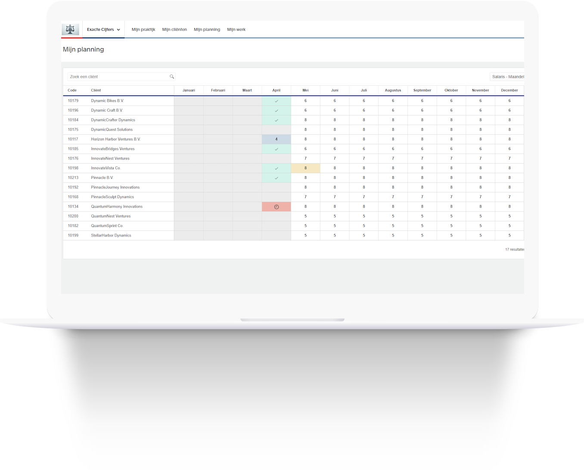Screen dimensions: 584x470
Task: Click April checkmark for Pinnacle B.V.
Action: click(x=276, y=178)
